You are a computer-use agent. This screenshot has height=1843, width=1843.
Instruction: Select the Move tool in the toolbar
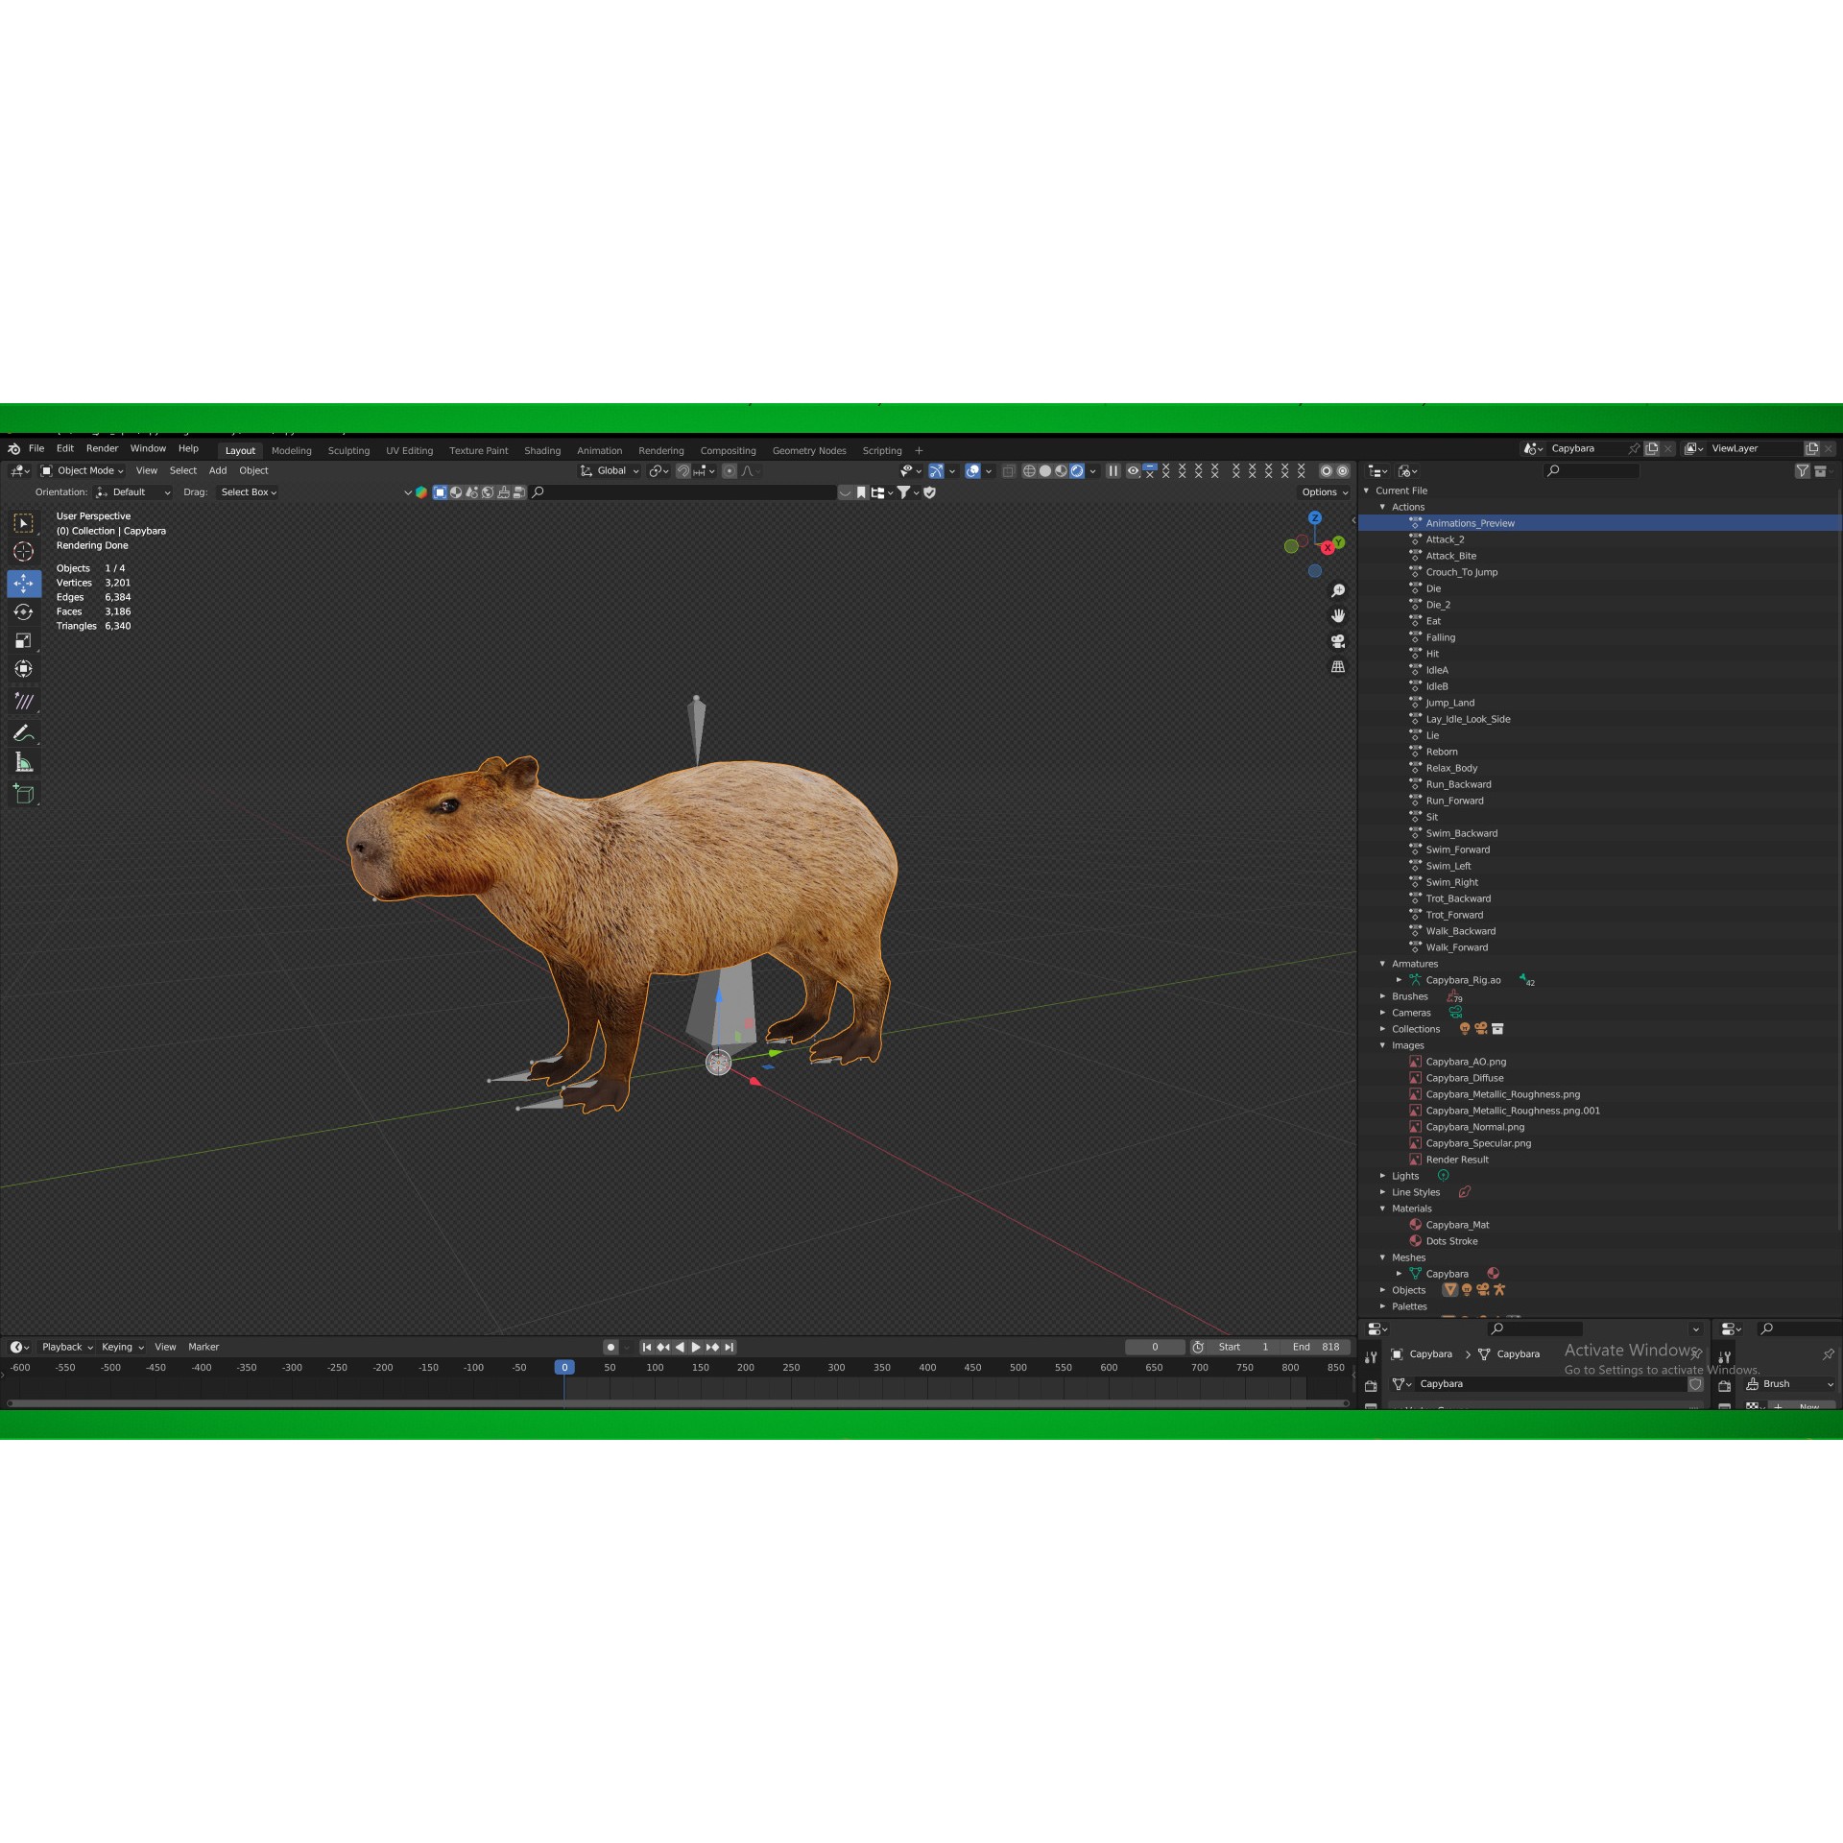pos(24,583)
